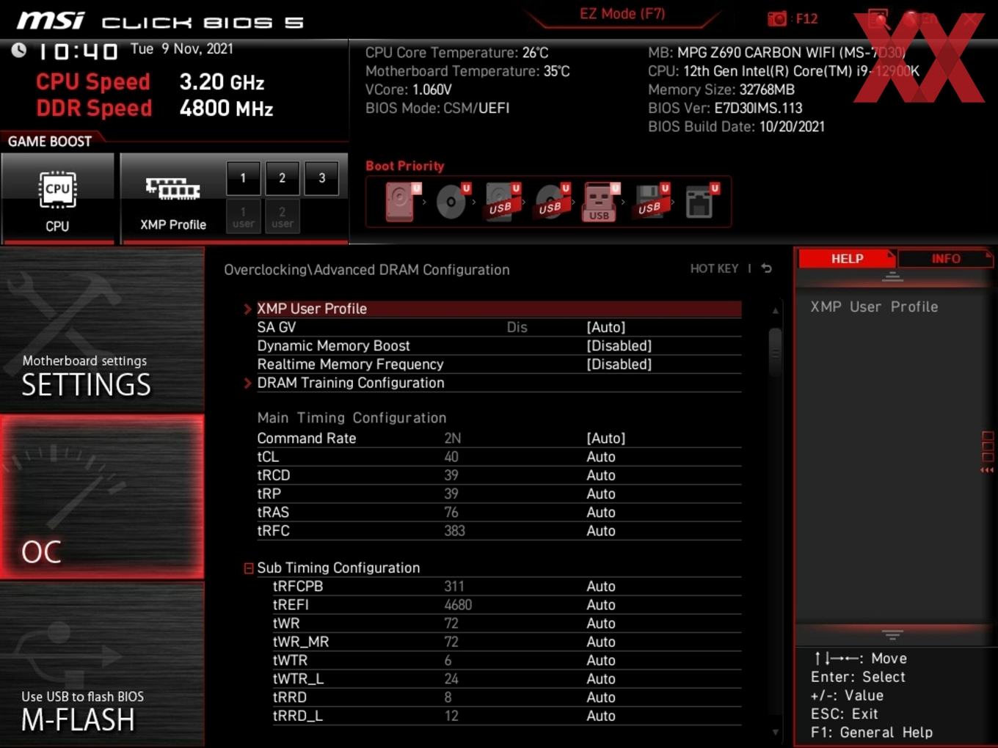998x748 pixels.
Task: Click the tREFI current value 4680
Action: (458, 605)
